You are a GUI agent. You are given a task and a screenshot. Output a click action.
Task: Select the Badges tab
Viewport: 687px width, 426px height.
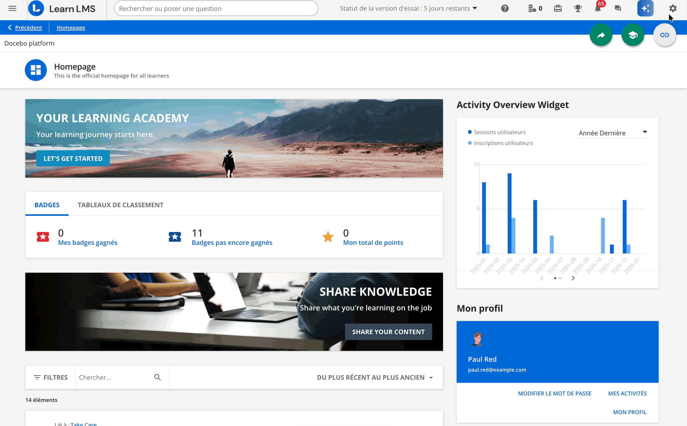coord(47,205)
